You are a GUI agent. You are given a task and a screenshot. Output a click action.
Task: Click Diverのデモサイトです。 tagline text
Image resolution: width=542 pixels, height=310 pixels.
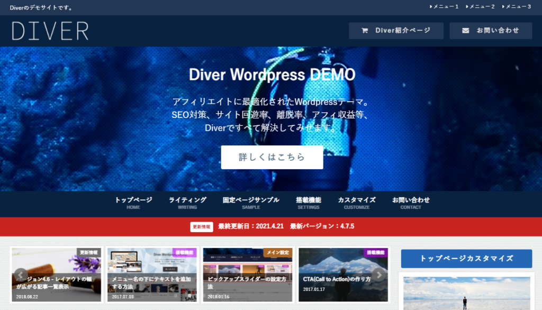coord(41,7)
